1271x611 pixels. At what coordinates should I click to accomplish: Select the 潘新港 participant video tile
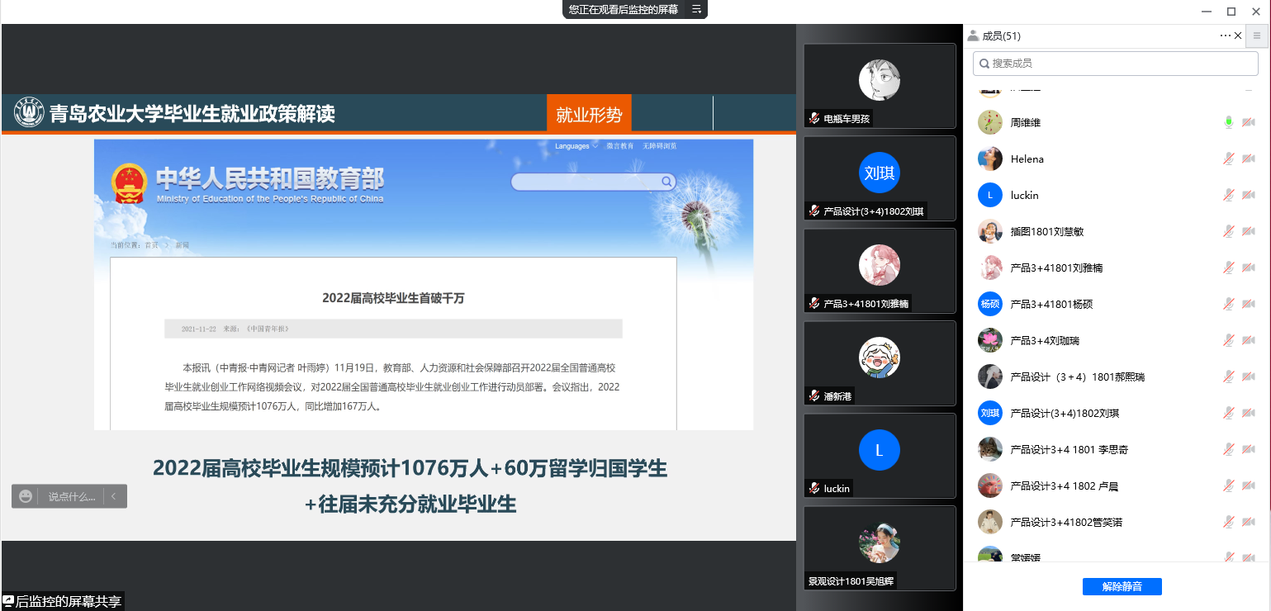click(x=879, y=362)
